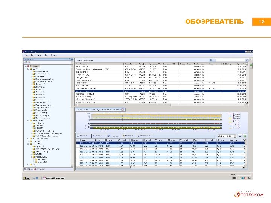Click the green refresh icon right of the date field

tap(245, 136)
